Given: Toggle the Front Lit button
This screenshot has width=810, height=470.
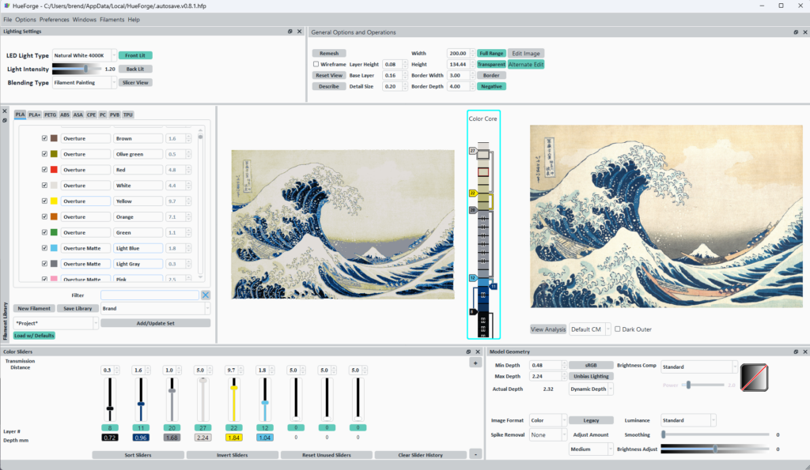Looking at the screenshot, I should [135, 55].
